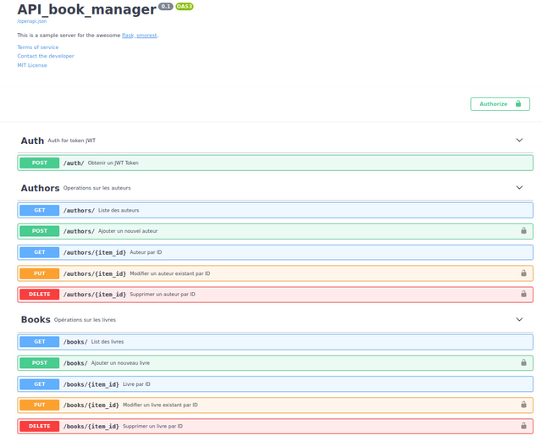Image resolution: width=542 pixels, height=441 pixels.
Task: Click 'Opérations sur les livres' description
Action: [x=85, y=320]
